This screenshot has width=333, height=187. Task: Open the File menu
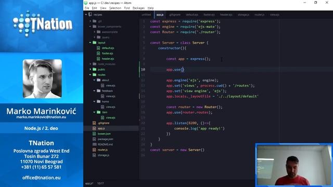click(87, 8)
